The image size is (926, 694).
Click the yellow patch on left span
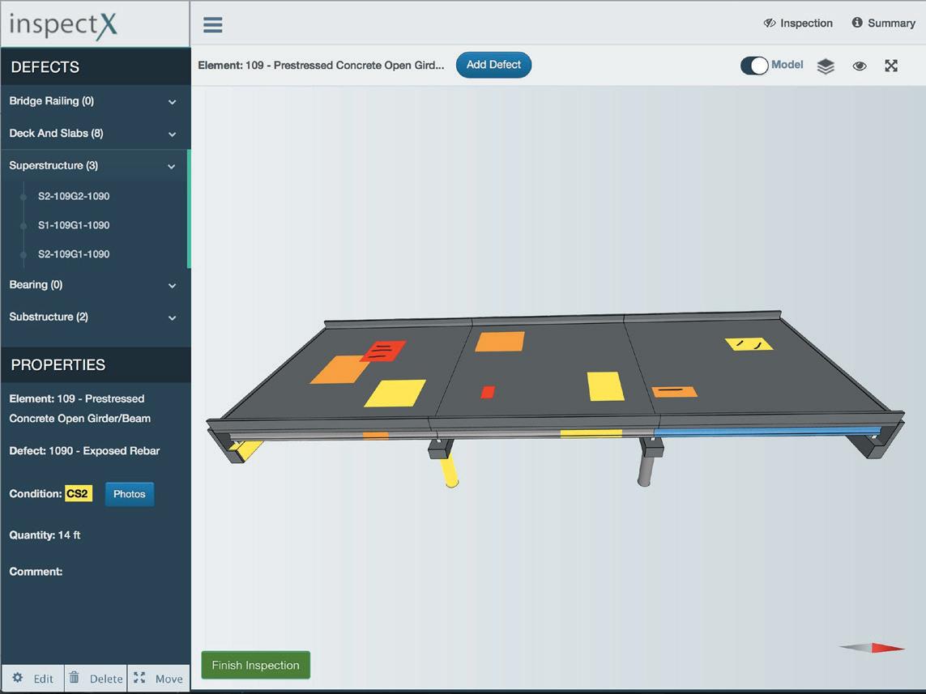(x=395, y=393)
